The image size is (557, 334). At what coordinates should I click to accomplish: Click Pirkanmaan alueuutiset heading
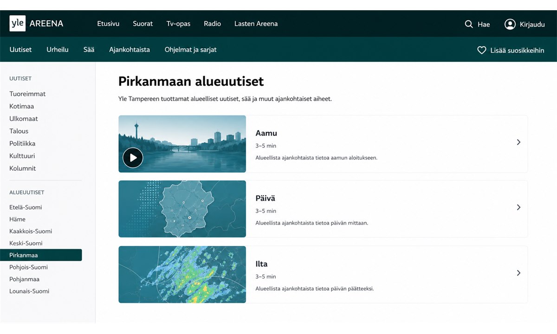(191, 82)
